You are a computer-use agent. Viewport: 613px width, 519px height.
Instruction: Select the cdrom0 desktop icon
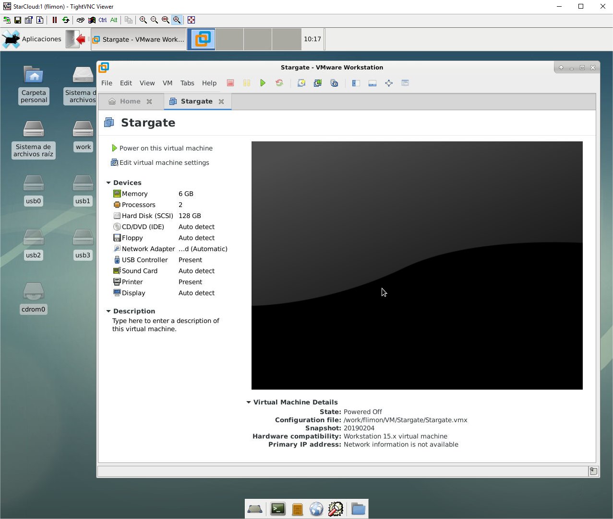[x=33, y=298]
